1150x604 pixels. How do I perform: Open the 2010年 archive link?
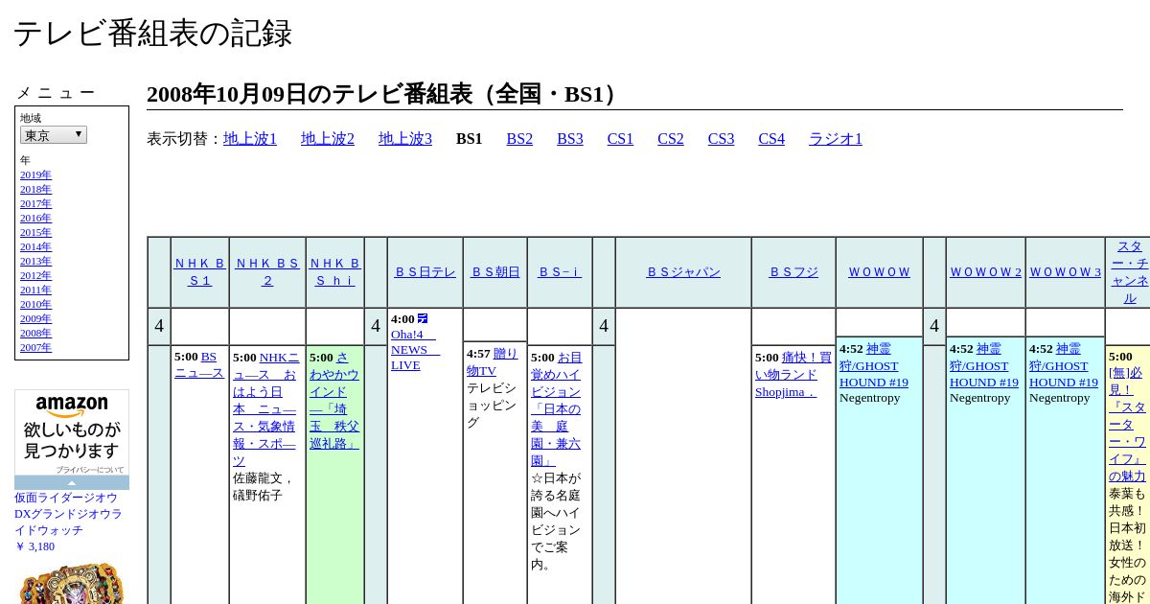(35, 304)
